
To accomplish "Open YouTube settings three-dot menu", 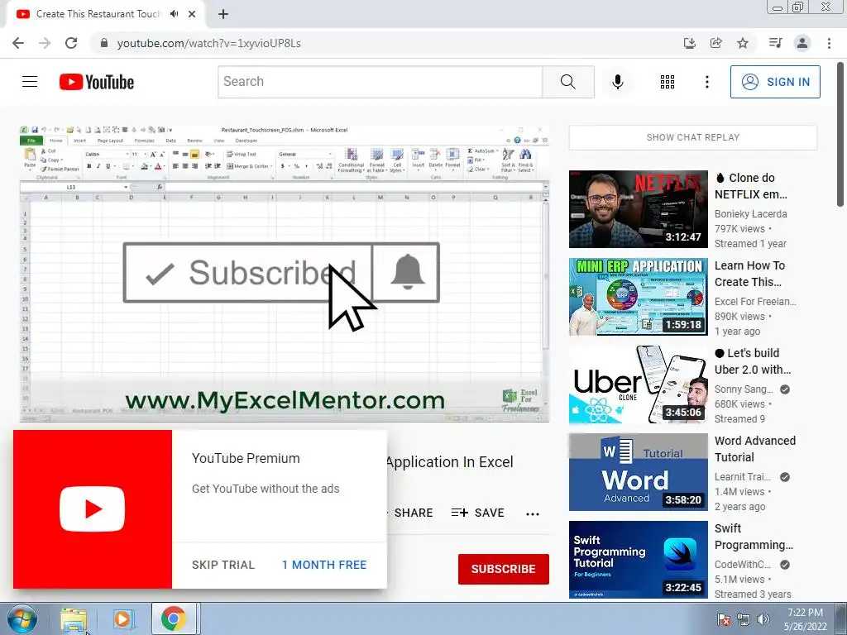I will (x=707, y=82).
